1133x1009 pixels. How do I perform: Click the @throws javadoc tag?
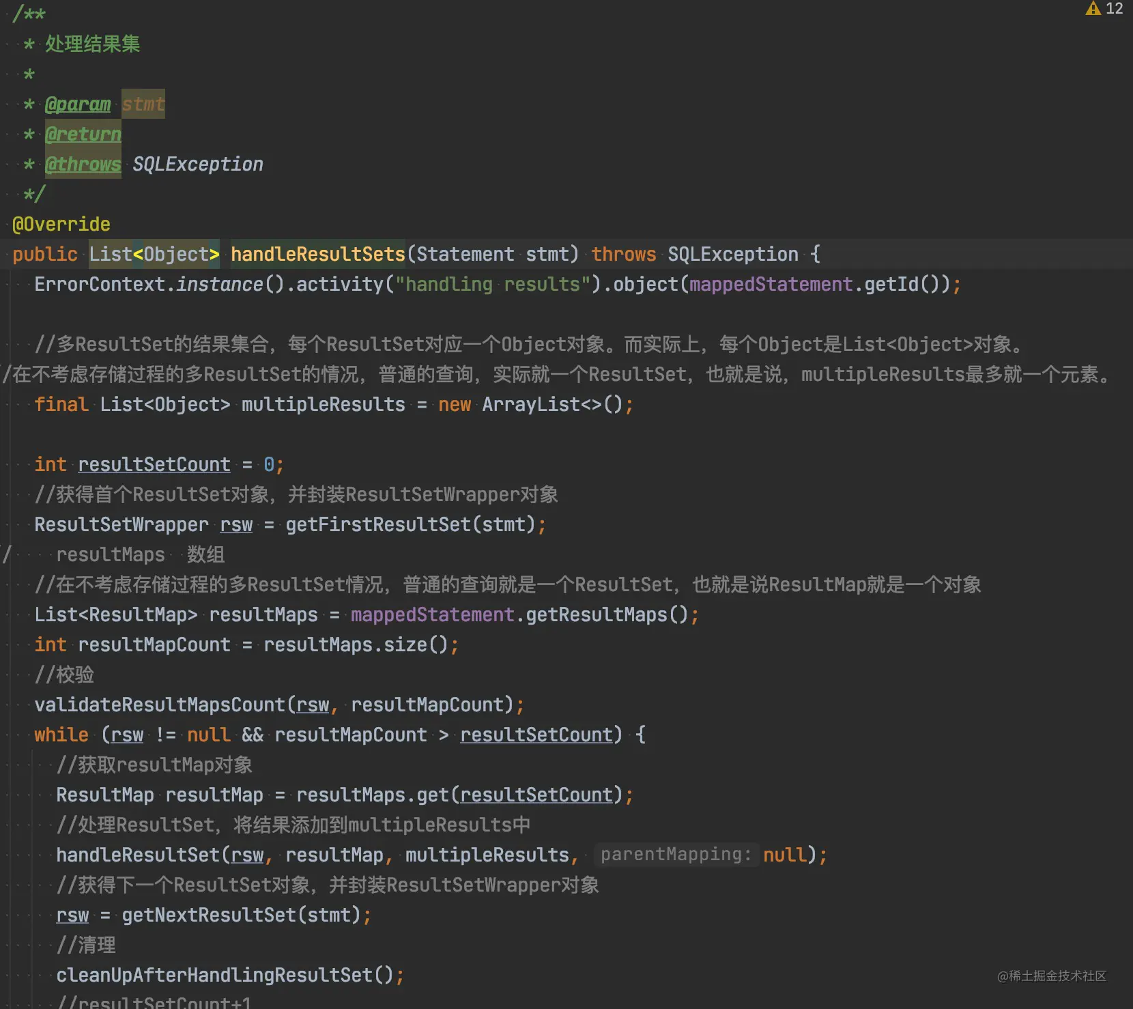click(x=83, y=164)
